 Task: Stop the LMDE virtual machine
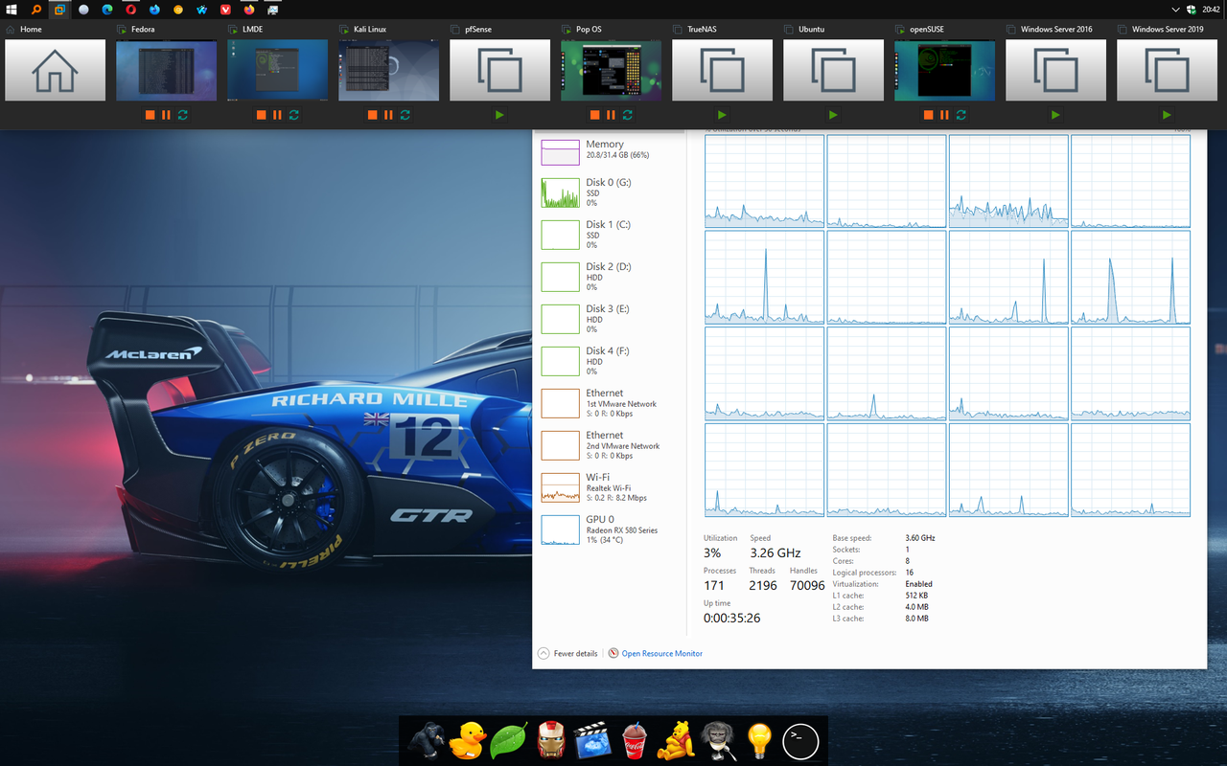pyautogui.click(x=261, y=115)
